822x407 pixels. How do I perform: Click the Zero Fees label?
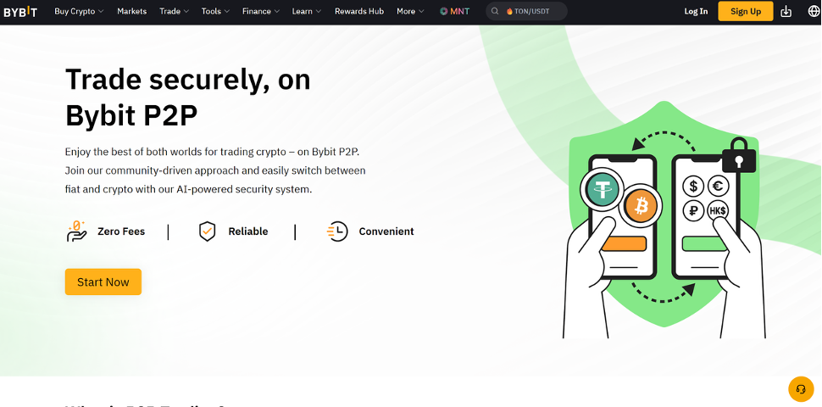tap(121, 231)
